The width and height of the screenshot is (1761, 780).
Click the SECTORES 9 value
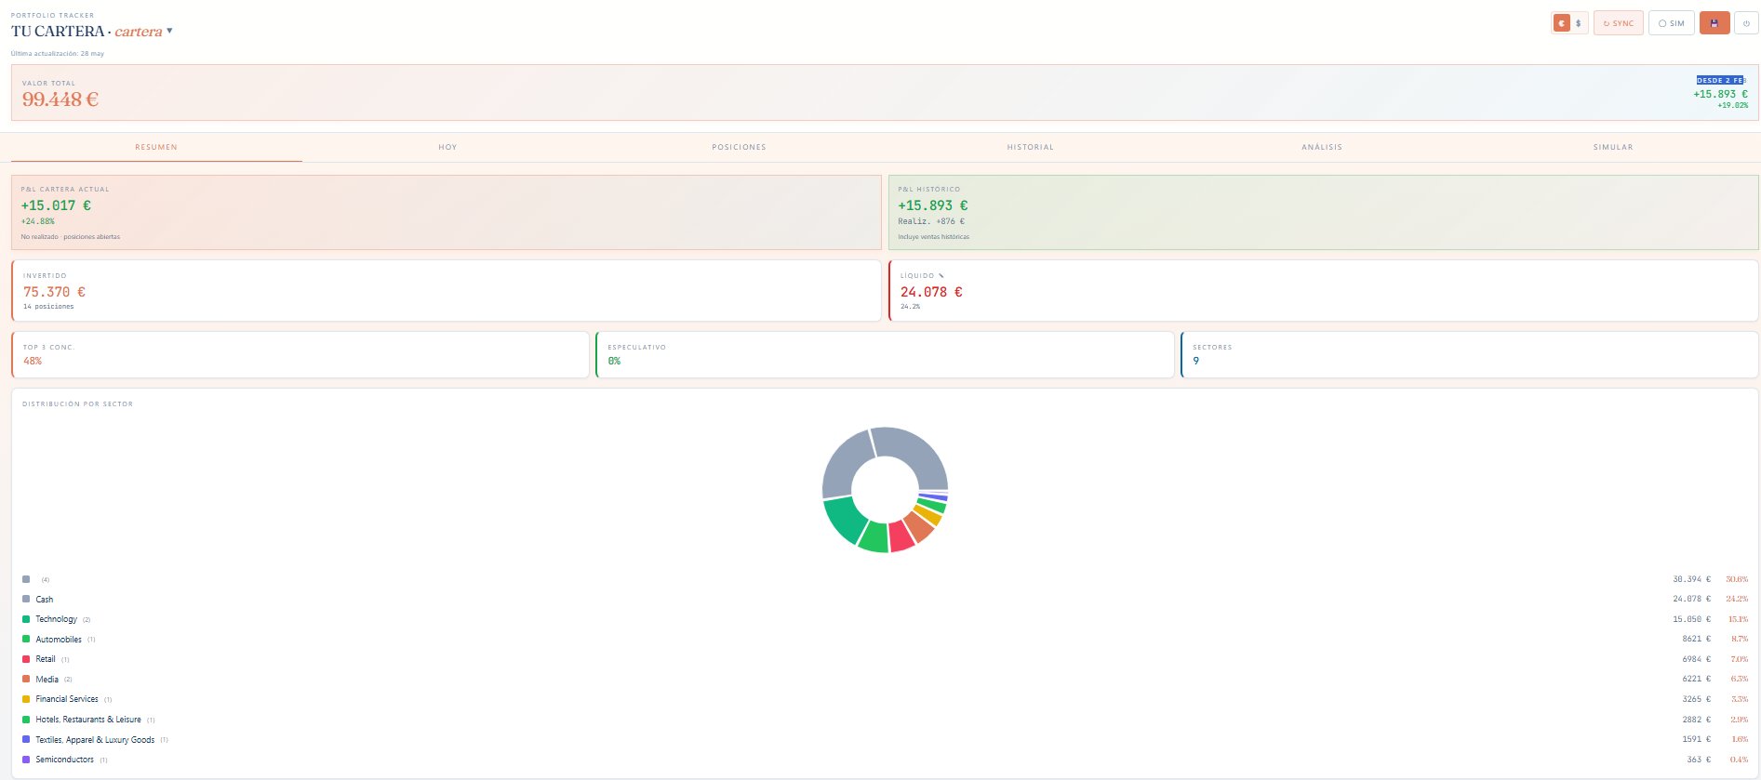(x=1196, y=361)
